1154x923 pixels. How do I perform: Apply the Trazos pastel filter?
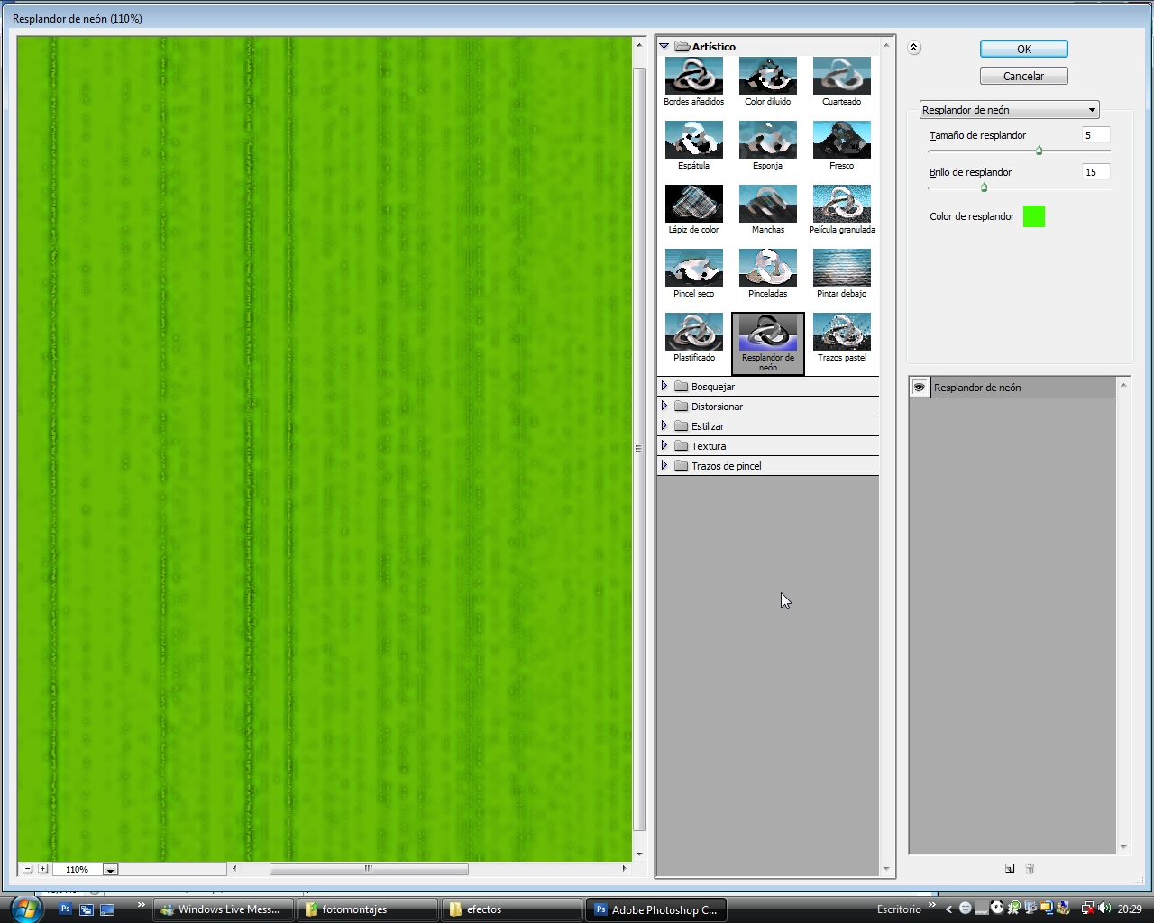point(841,332)
